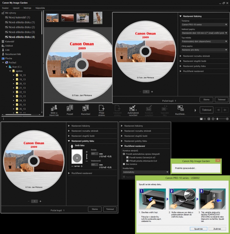
Task: Click horizontal plus under Směr tisku diagram
Action: coord(82,166)
